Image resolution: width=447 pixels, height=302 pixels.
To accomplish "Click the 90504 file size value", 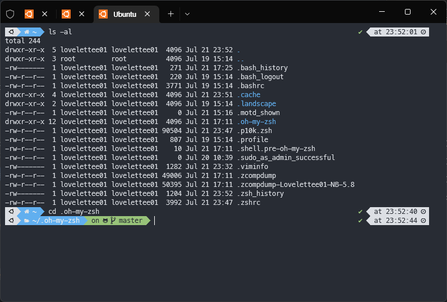I will (x=172, y=131).
